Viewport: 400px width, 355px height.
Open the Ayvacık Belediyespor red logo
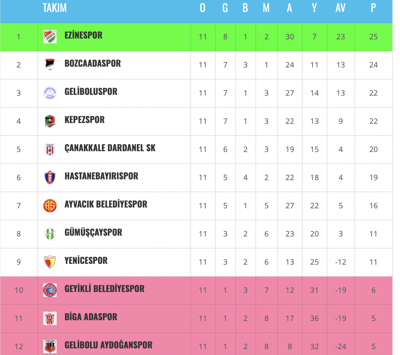[50, 206]
